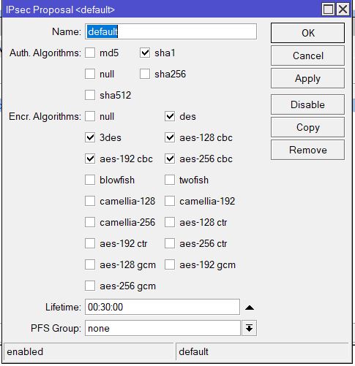Screen dimensions: 355x366
Task: Check the camellia-256 box
Action: [90, 222]
